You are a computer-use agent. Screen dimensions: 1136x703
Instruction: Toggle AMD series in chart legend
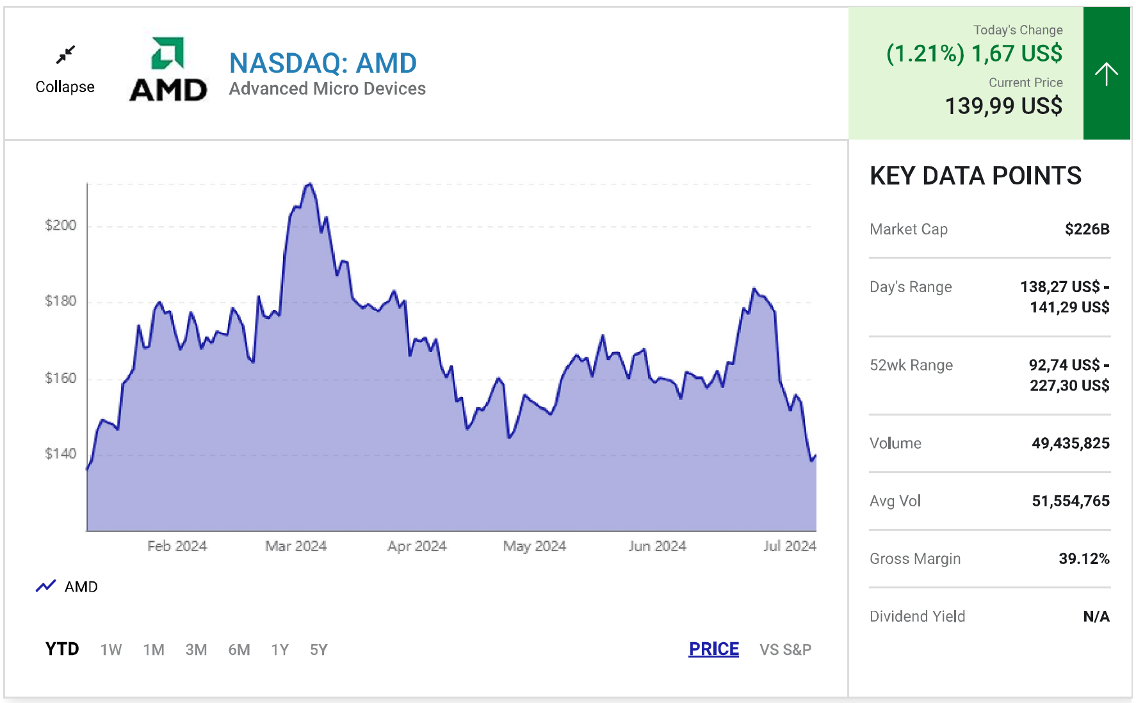[81, 586]
